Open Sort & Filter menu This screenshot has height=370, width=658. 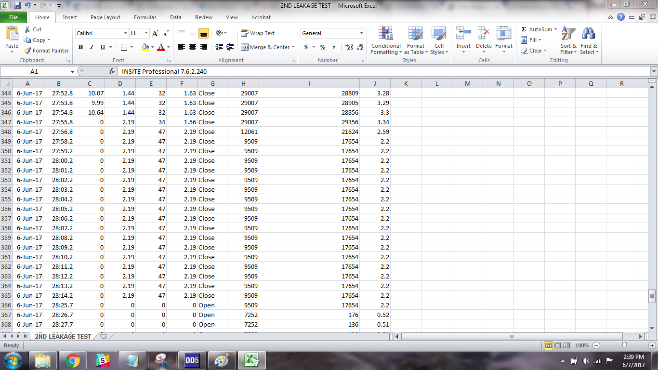tap(568, 41)
